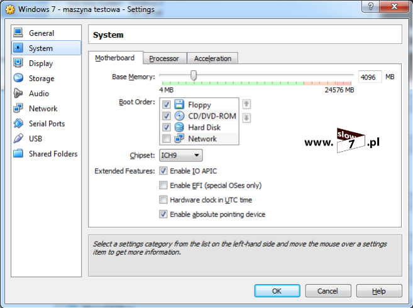413x308 pixels.
Task: Select Storage in the category list
Action: coord(46,78)
